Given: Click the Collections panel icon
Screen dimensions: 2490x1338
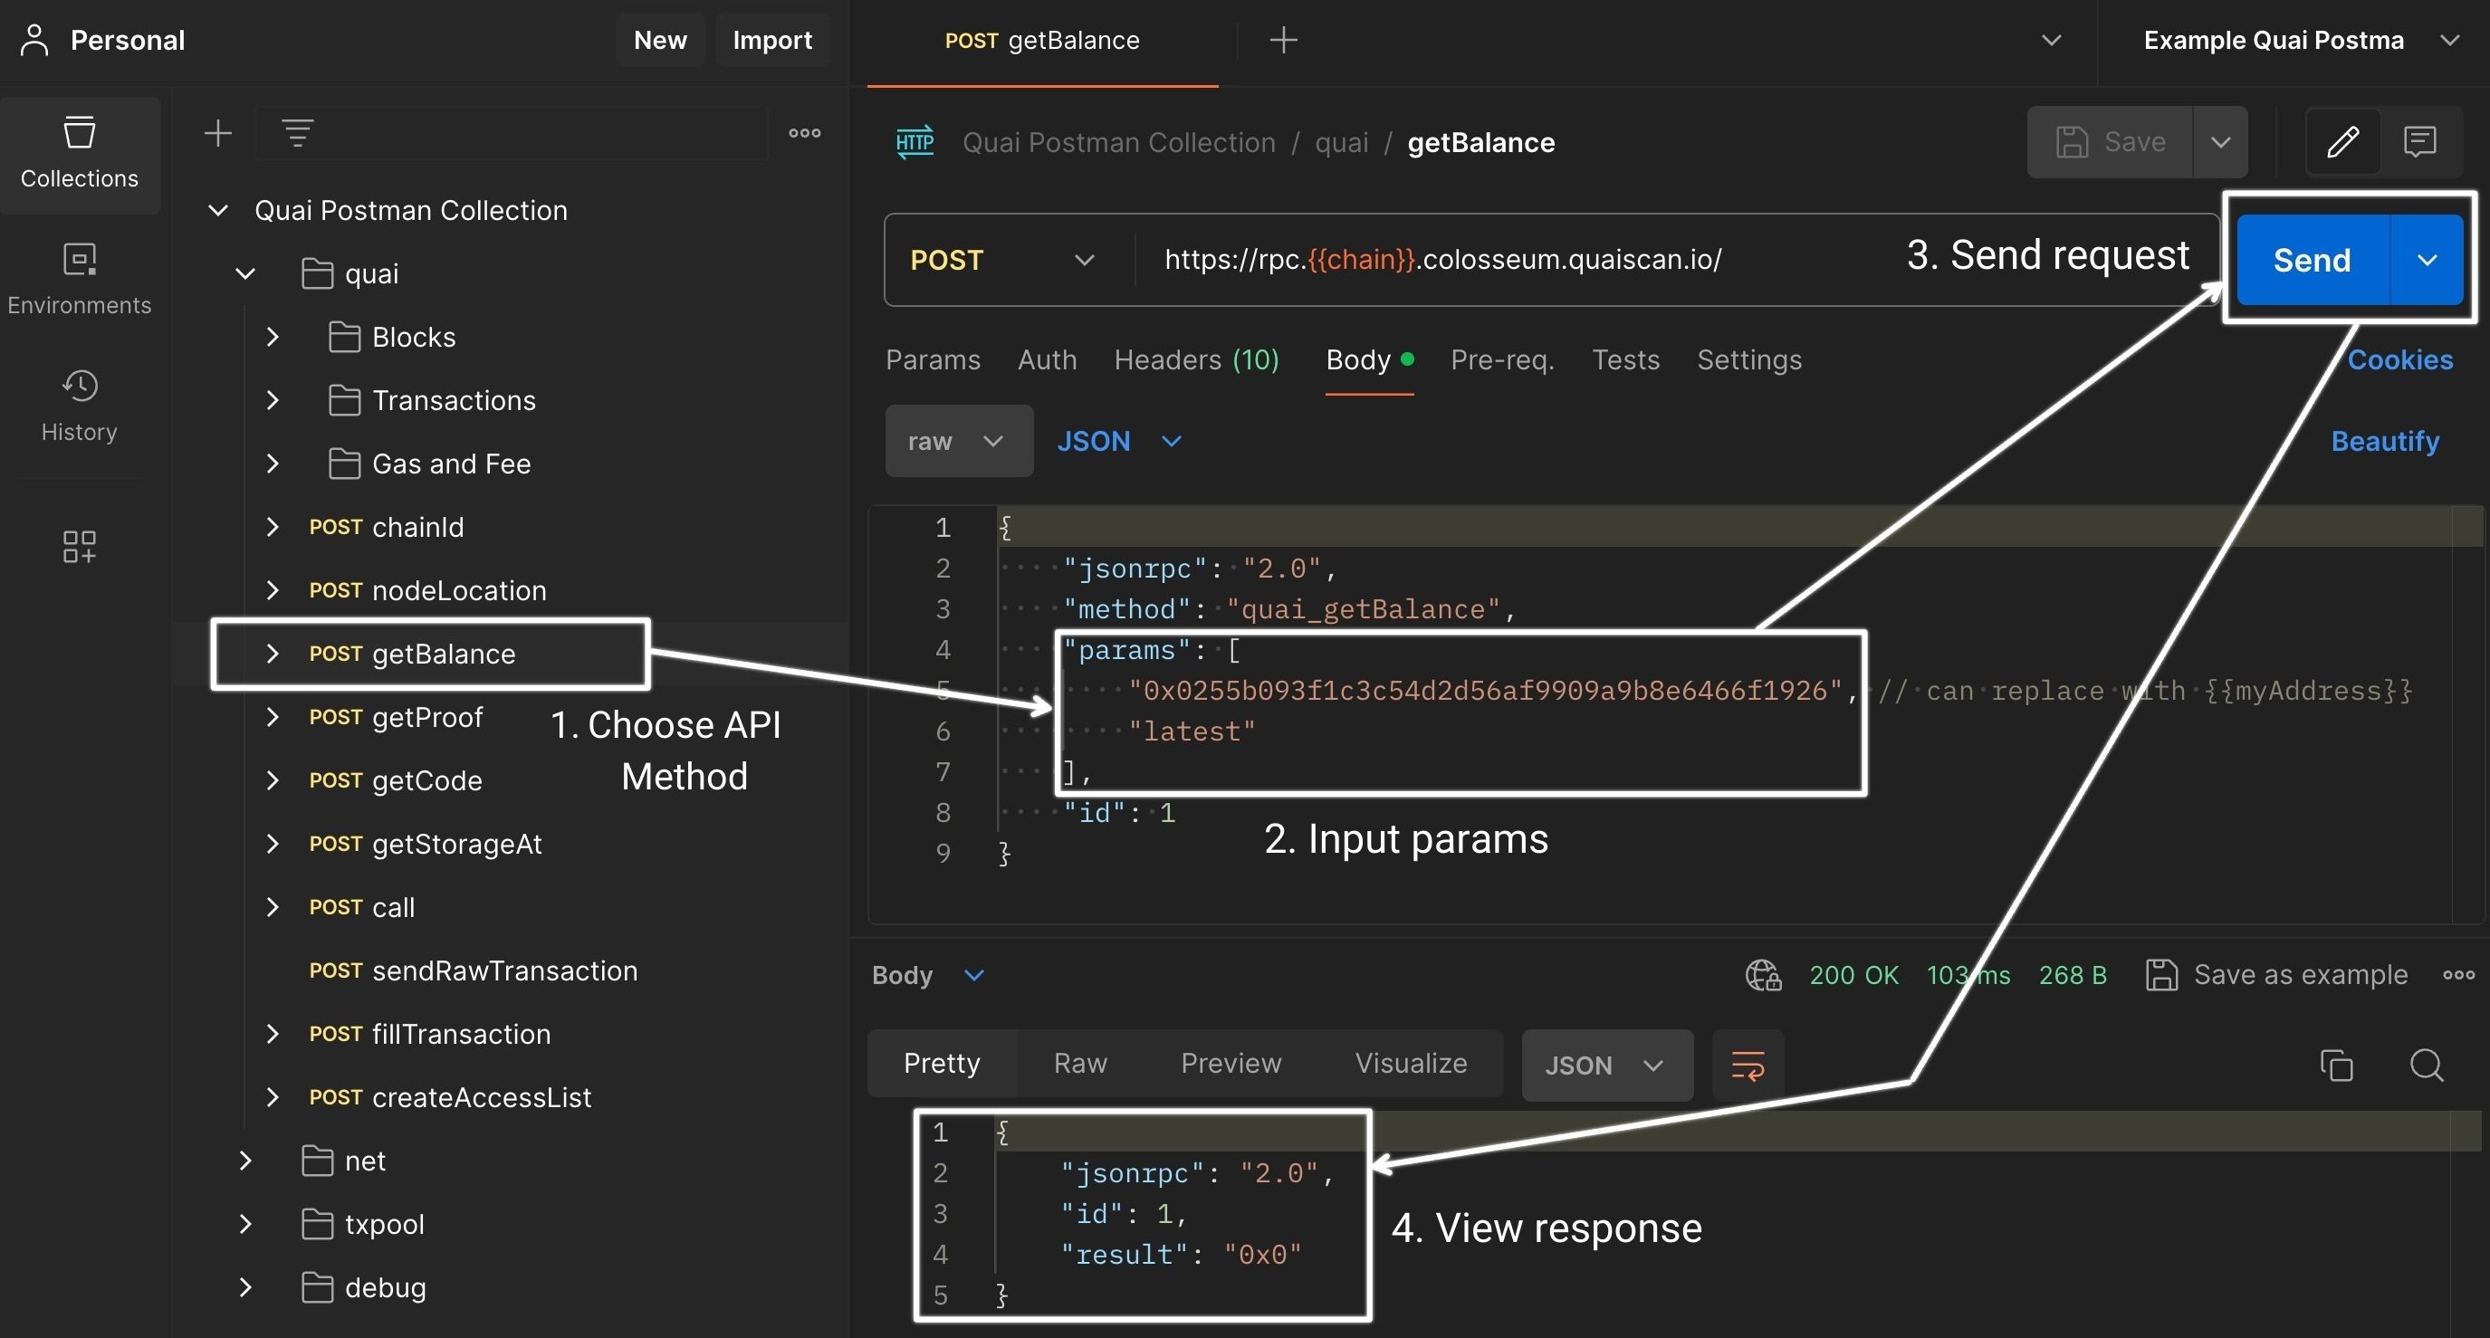Looking at the screenshot, I should click(78, 130).
